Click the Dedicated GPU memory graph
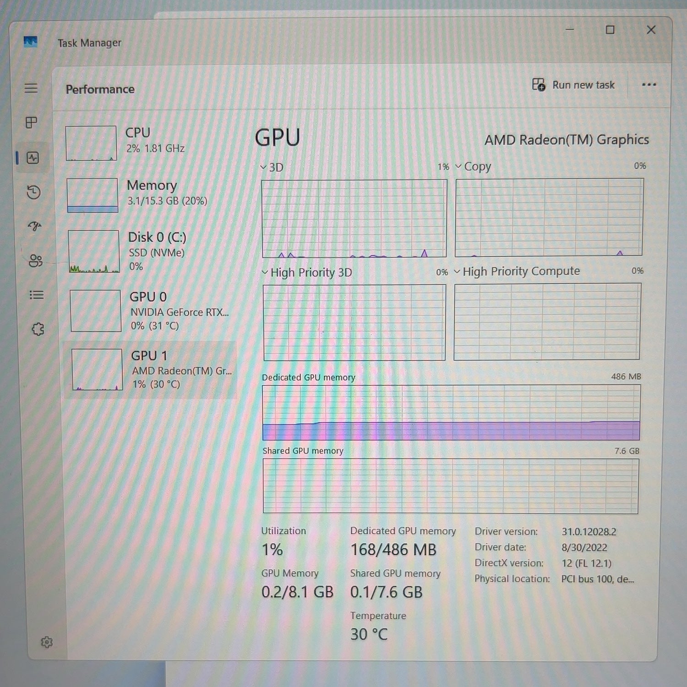687x687 pixels. tap(451, 413)
